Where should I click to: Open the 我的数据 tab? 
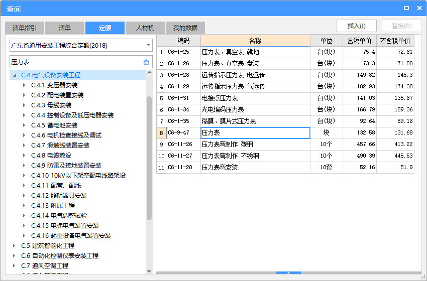pyautogui.click(x=185, y=28)
